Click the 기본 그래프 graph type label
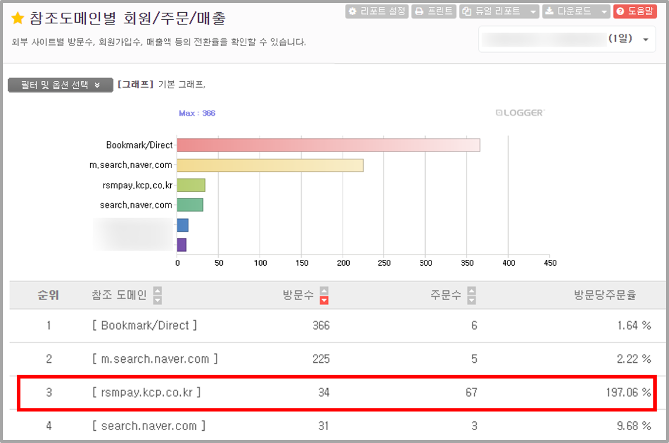This screenshot has width=669, height=443. (x=181, y=84)
